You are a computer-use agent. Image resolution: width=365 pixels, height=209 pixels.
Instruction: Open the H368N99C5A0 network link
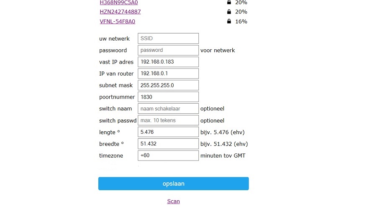(119, 3)
